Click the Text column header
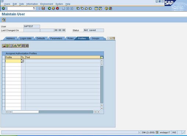Viewport: 187px width, 136px height. tap(63, 57)
